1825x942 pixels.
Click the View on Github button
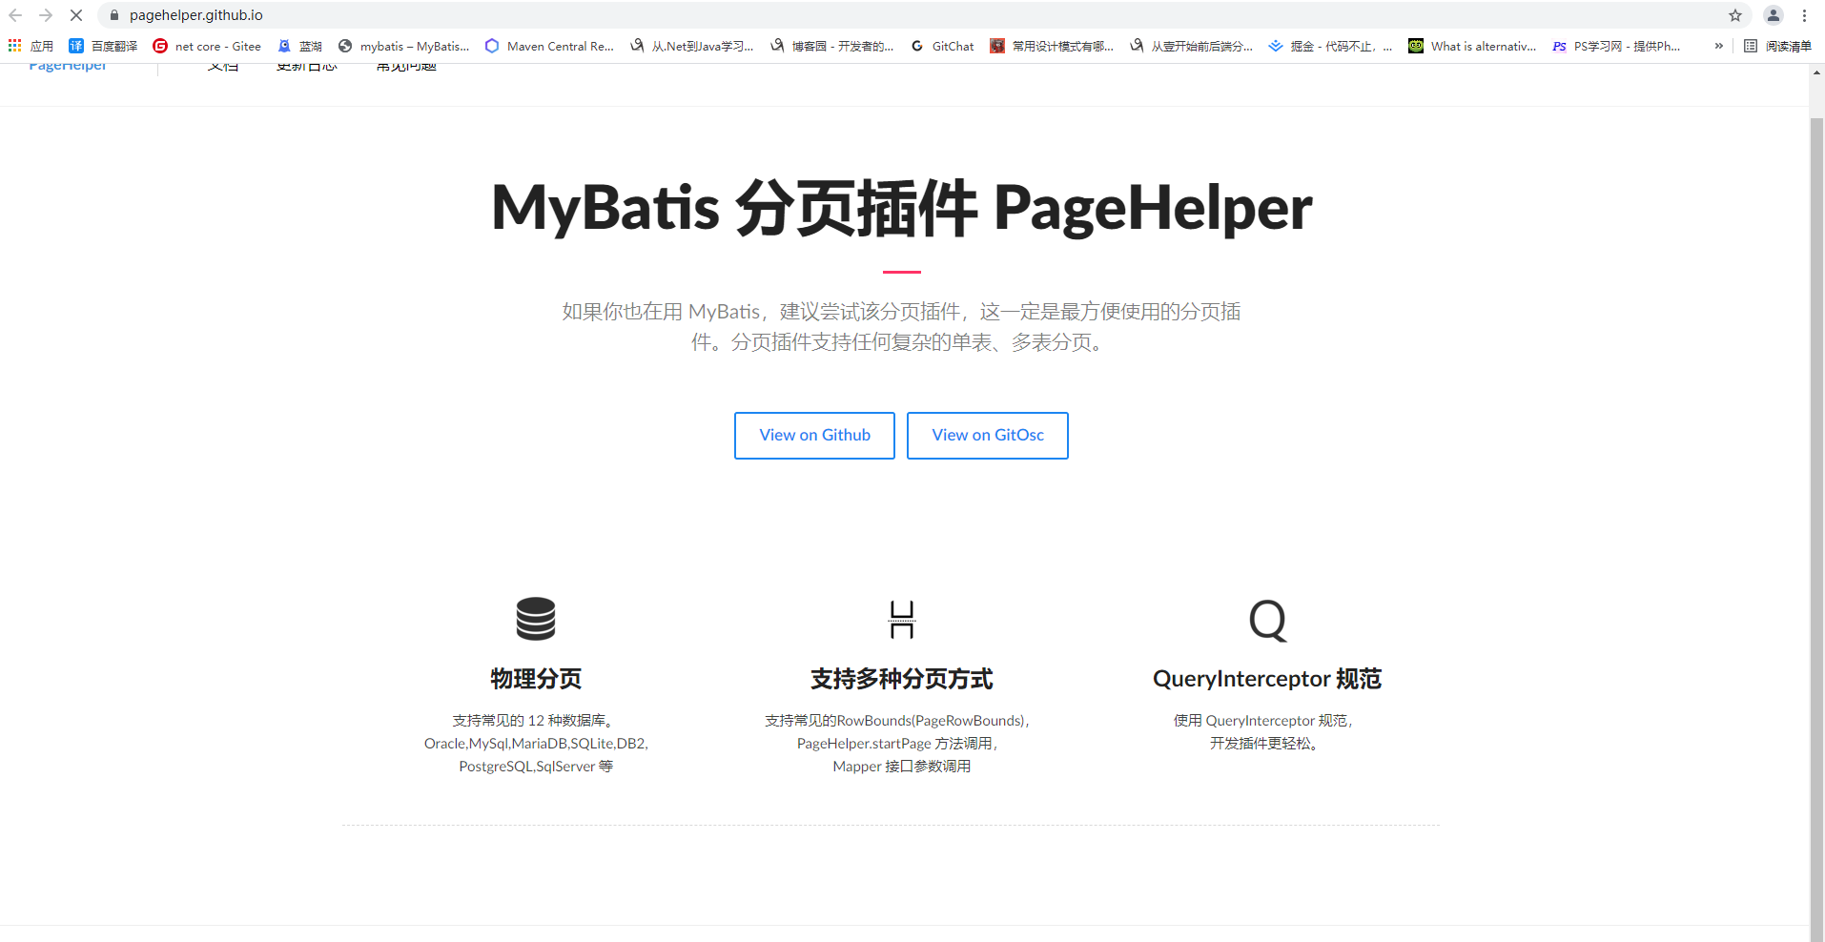(814, 436)
